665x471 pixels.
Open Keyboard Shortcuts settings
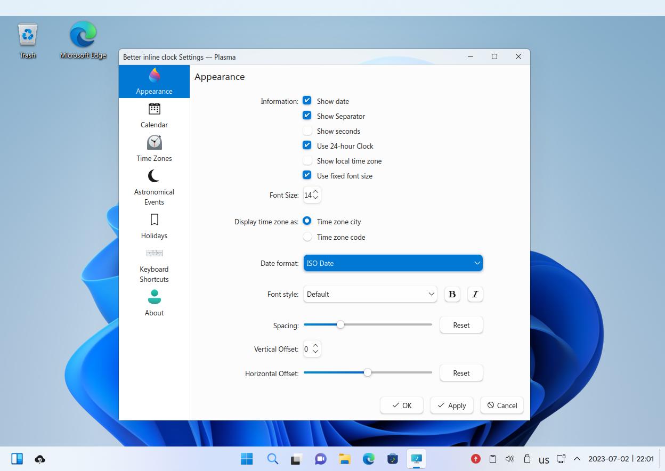154,265
